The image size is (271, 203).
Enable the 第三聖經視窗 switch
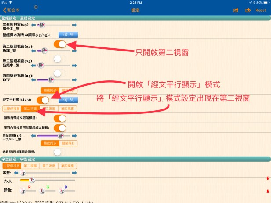(x=60, y=58)
